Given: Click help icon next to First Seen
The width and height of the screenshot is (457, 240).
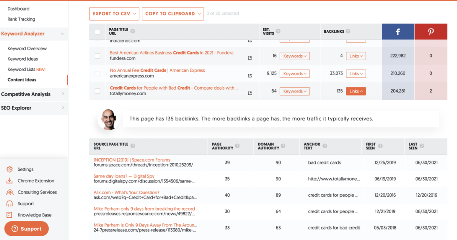Looking at the screenshot, I should click(380, 146).
